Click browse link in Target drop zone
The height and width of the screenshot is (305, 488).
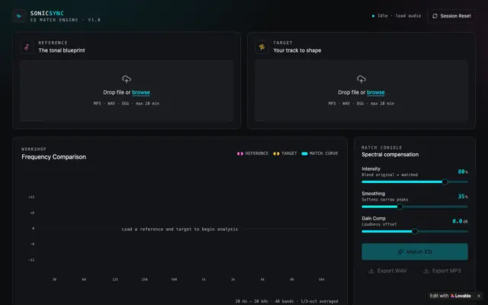(x=376, y=92)
